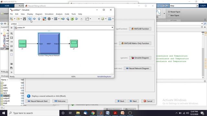Click the Model Explorer icon in toolbar
Viewport: 207px width, 116px height.
[x=56, y=19]
